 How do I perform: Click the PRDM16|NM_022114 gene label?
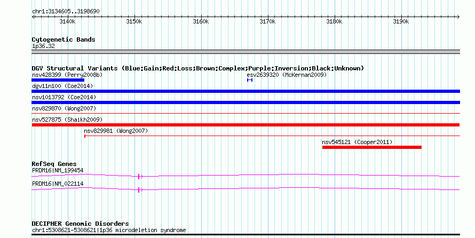pyautogui.click(x=58, y=184)
